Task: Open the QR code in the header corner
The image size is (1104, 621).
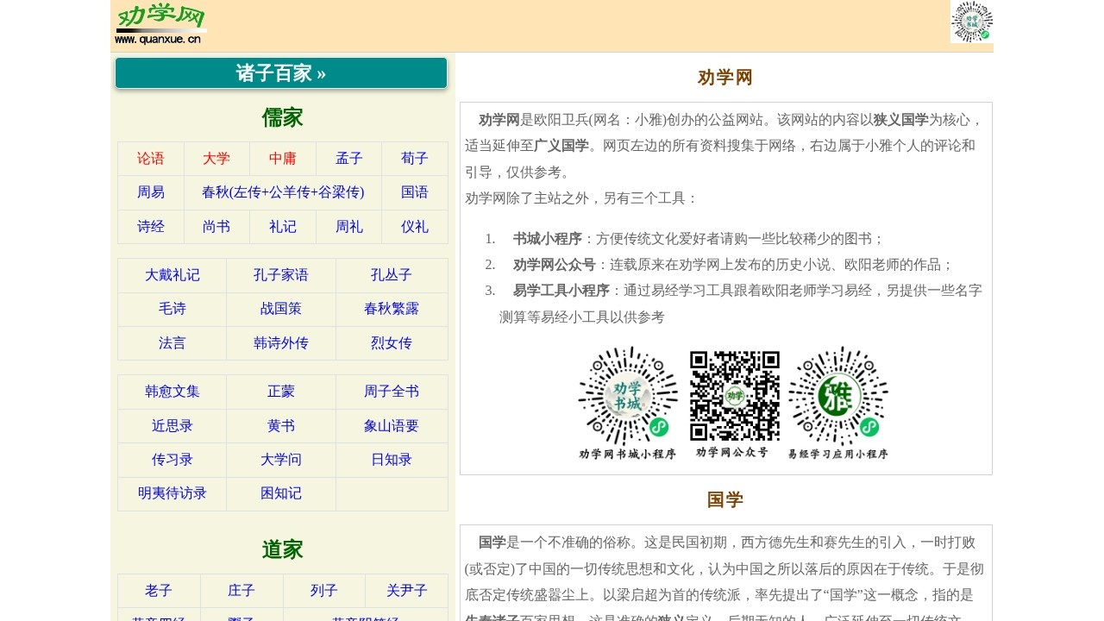Action: coord(972,22)
